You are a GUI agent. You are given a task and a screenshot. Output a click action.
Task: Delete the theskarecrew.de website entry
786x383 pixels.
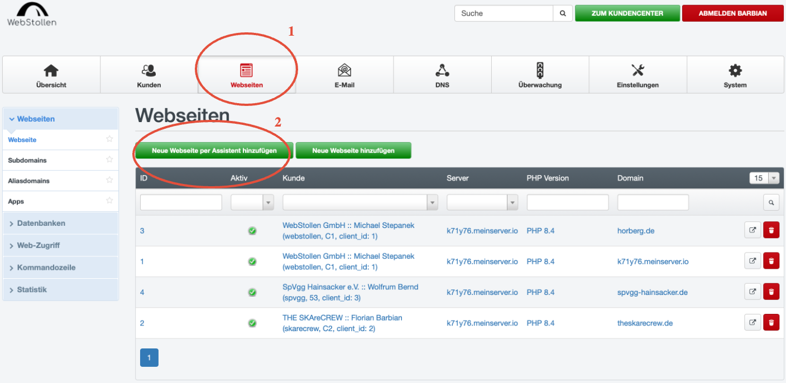point(771,322)
